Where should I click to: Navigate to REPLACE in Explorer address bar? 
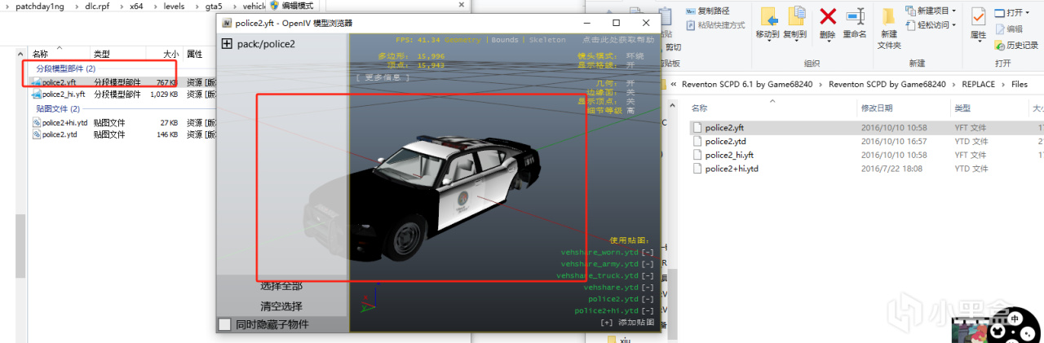point(979,84)
